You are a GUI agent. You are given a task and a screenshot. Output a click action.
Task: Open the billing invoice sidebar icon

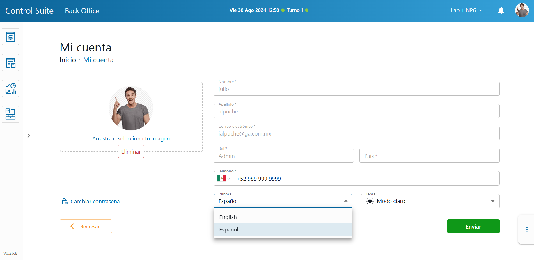click(x=10, y=37)
